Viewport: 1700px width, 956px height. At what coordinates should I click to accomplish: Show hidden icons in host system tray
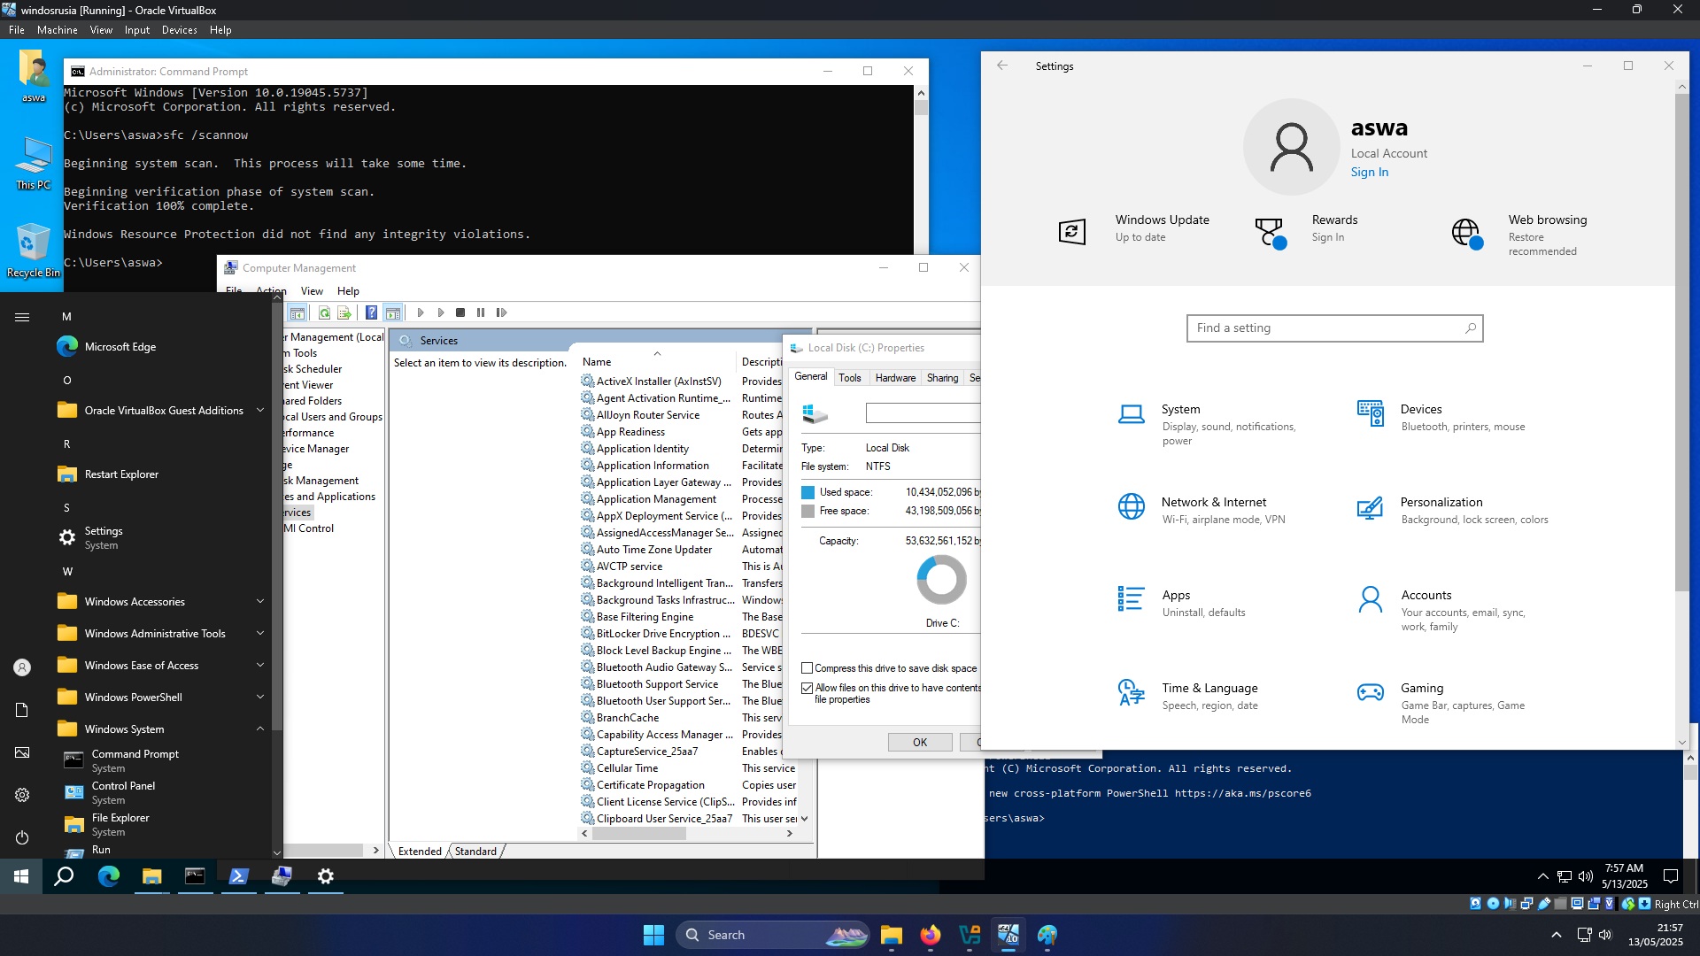tap(1557, 935)
